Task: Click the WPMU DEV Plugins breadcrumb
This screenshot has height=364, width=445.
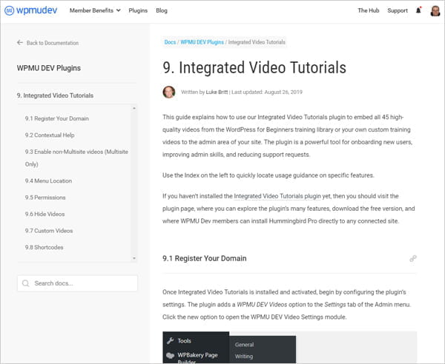Action: tap(202, 42)
